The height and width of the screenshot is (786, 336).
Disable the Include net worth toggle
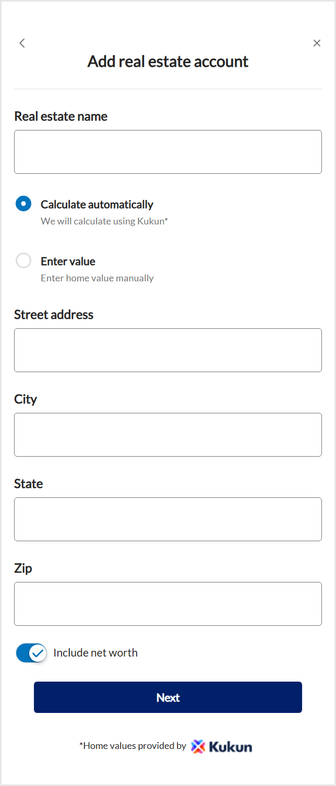tap(31, 653)
